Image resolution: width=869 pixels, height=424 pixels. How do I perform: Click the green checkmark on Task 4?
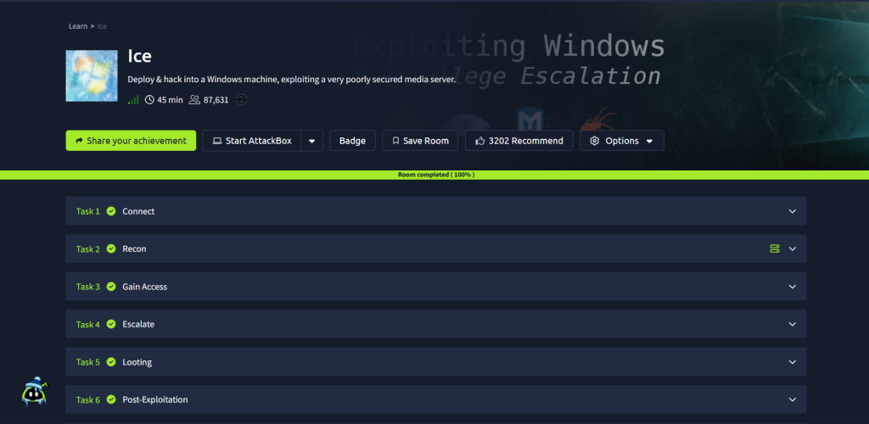tap(111, 324)
